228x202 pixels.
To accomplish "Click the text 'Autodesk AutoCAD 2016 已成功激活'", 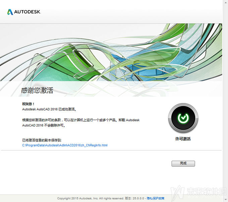I will 49,109.
